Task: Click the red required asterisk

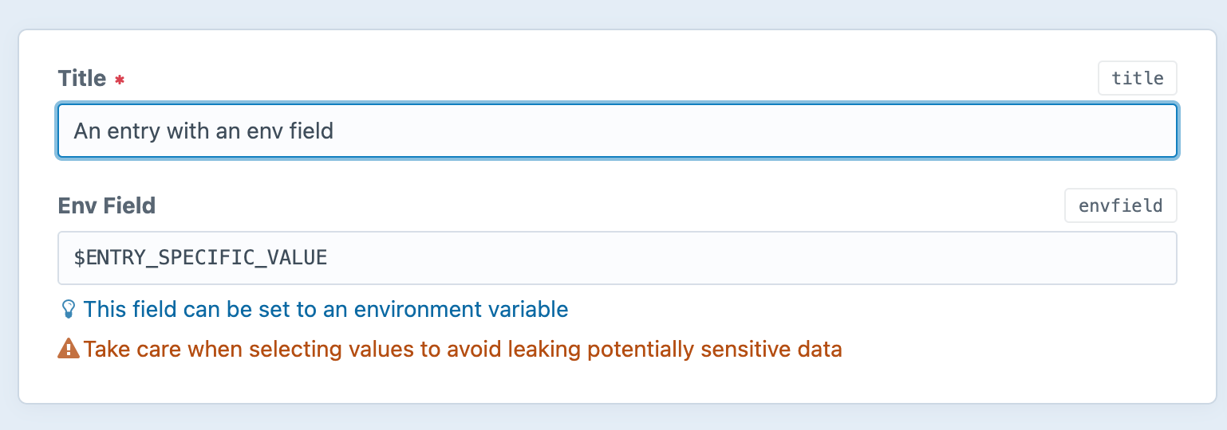Action: pos(120,80)
